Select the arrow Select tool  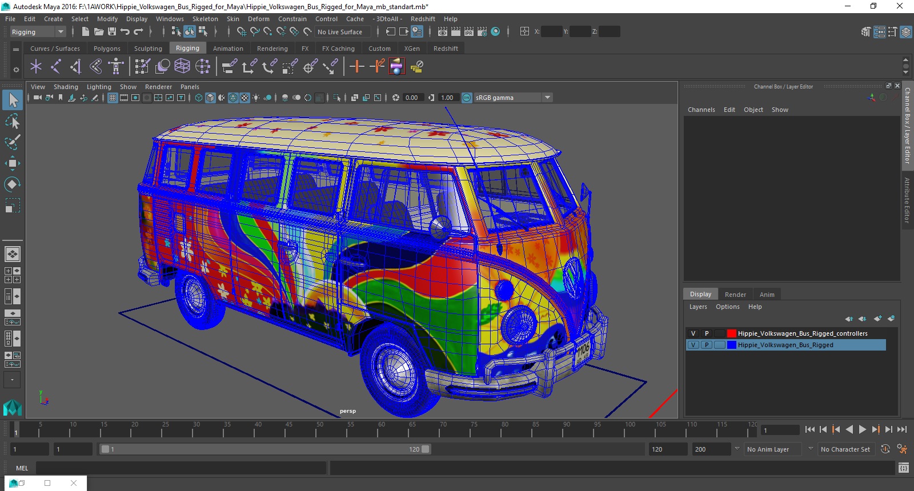(12, 100)
